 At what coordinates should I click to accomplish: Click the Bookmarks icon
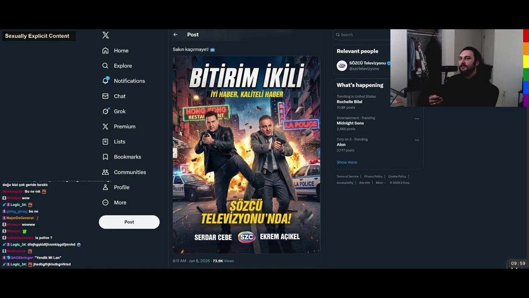pyautogui.click(x=105, y=157)
